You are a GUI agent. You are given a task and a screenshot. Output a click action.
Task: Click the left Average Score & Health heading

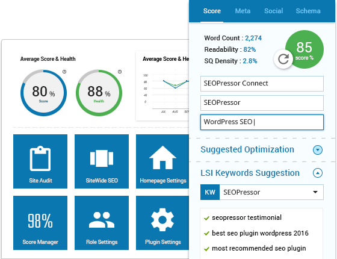[48, 59]
